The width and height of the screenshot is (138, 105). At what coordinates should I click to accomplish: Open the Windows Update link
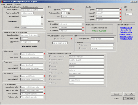pyautogui.click(x=126, y=36)
